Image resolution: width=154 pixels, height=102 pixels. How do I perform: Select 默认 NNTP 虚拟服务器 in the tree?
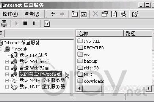42,87
